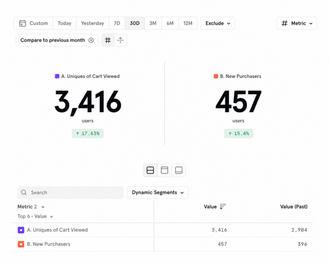Switch to the 3M range
The height and width of the screenshot is (264, 329).
coord(153,23)
